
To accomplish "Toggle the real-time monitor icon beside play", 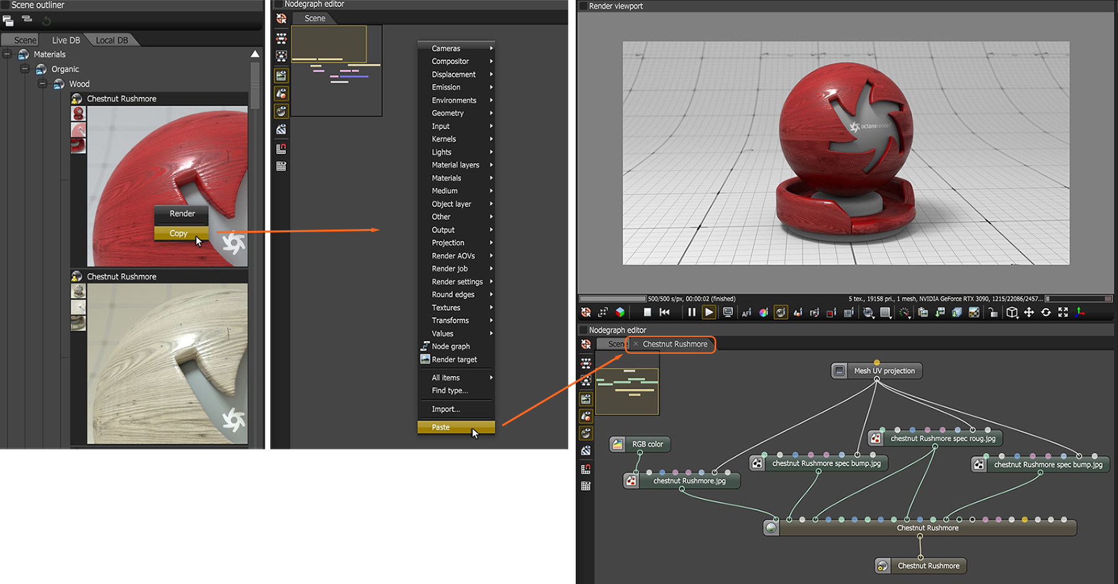I will coord(728,312).
